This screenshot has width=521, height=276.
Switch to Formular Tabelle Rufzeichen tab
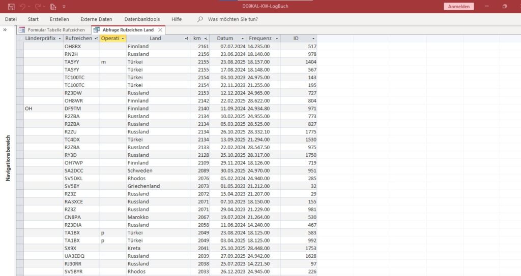[56, 30]
